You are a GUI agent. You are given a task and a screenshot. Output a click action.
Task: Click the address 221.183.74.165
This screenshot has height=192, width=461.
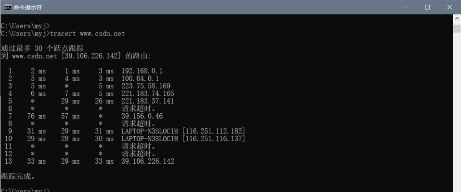148,94
